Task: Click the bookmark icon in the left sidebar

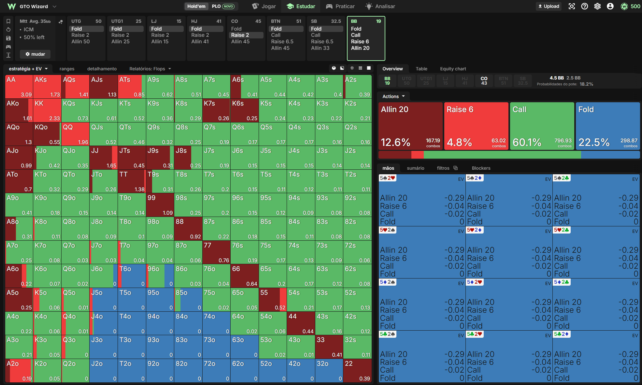Action: click(8, 21)
